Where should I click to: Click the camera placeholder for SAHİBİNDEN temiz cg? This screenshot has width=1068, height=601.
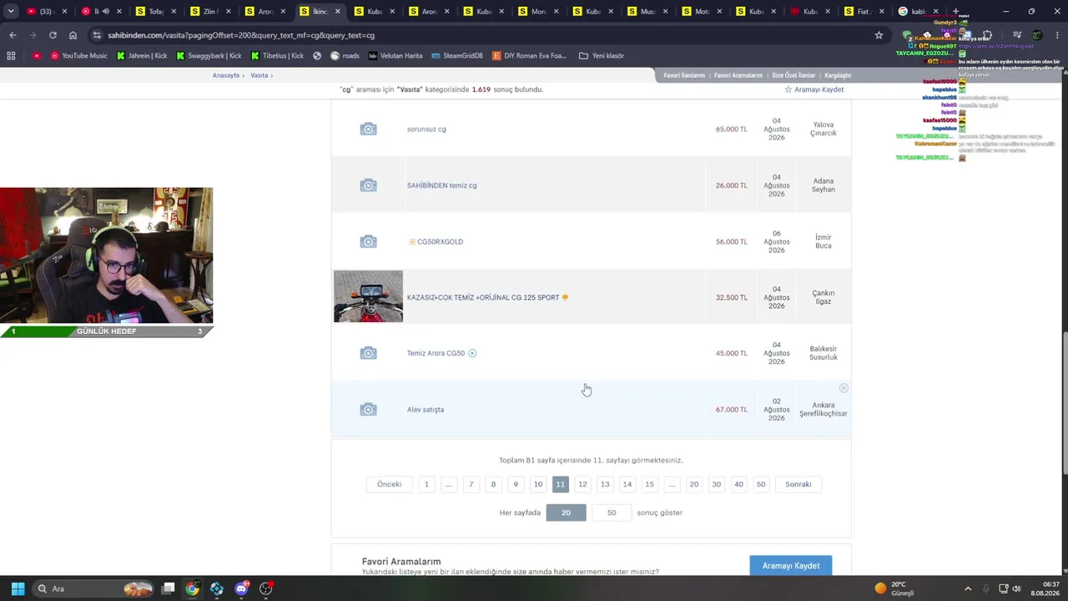368,185
